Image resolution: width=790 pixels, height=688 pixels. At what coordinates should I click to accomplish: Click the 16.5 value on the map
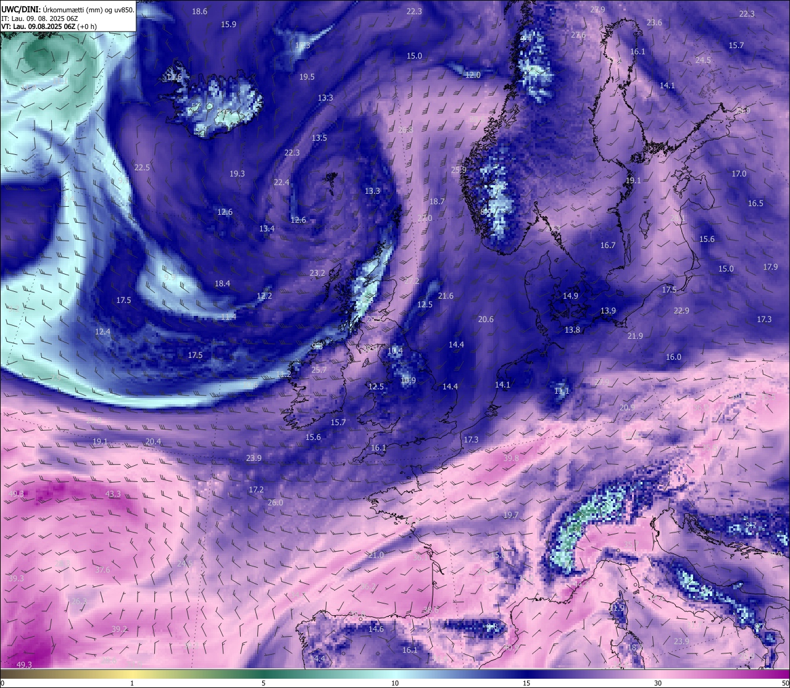click(x=755, y=203)
